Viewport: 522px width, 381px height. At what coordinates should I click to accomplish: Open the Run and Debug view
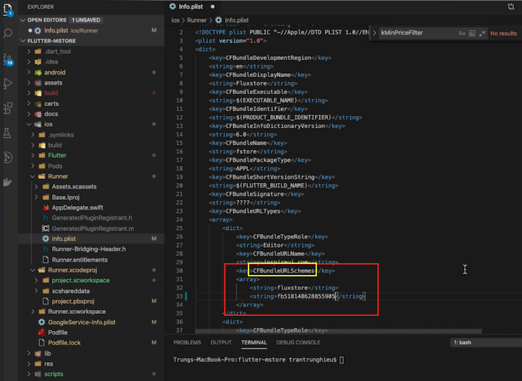pos(8,84)
